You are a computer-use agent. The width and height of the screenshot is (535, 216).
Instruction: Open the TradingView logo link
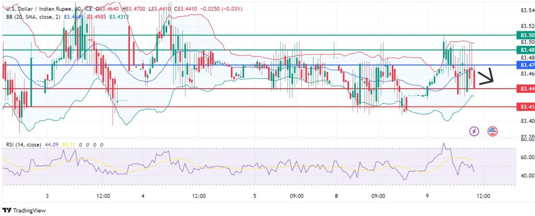point(24,210)
